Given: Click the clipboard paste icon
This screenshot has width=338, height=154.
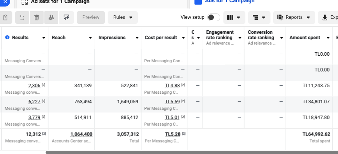Looking at the screenshot, I should [5, 17].
